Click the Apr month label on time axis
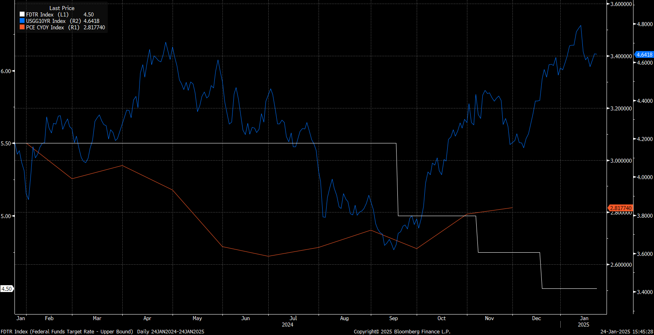 click(x=147, y=318)
